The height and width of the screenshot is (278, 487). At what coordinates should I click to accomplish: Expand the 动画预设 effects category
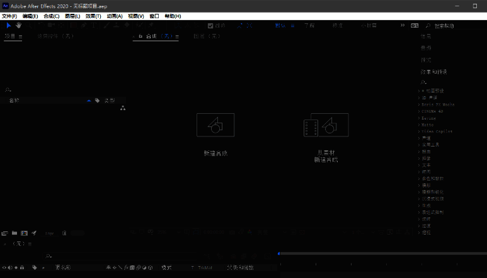419,91
